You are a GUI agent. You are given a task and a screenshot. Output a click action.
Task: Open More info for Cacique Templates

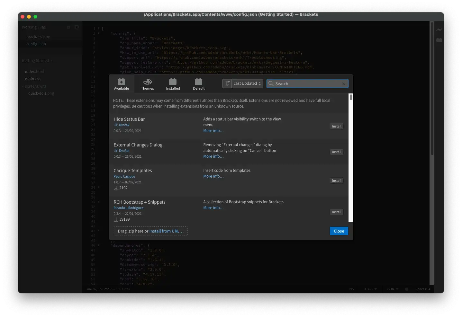tap(213, 176)
